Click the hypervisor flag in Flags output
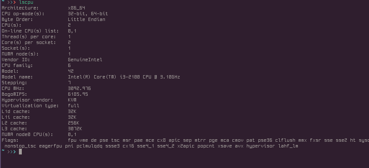Image resolution: width=369 pixels, height=168 pixels. point(260,146)
